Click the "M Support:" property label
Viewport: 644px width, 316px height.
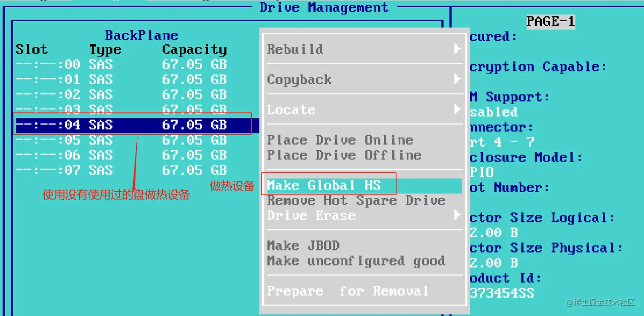pos(510,97)
